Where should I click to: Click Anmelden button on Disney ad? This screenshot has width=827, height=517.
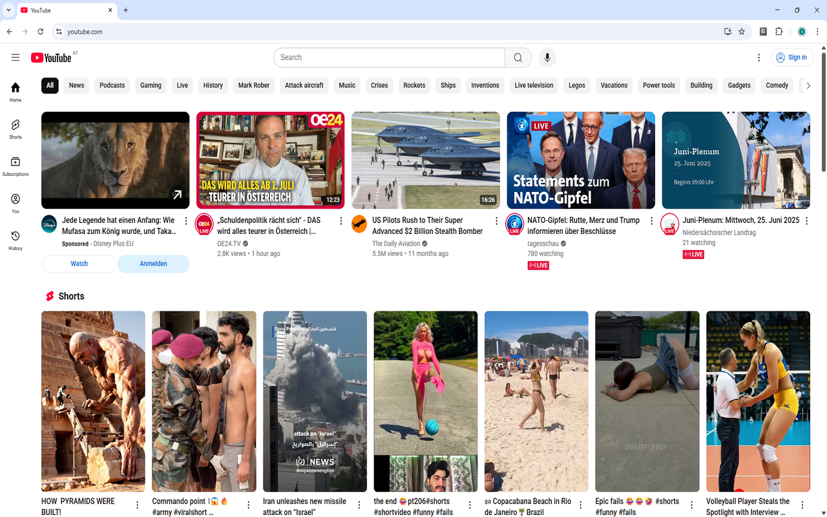tap(154, 264)
